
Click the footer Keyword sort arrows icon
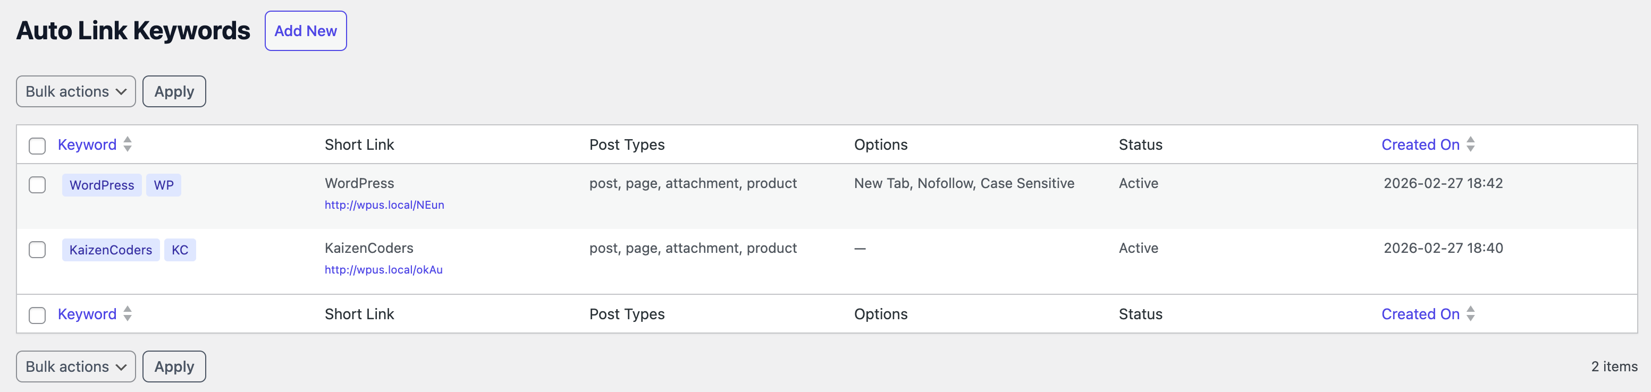(128, 313)
